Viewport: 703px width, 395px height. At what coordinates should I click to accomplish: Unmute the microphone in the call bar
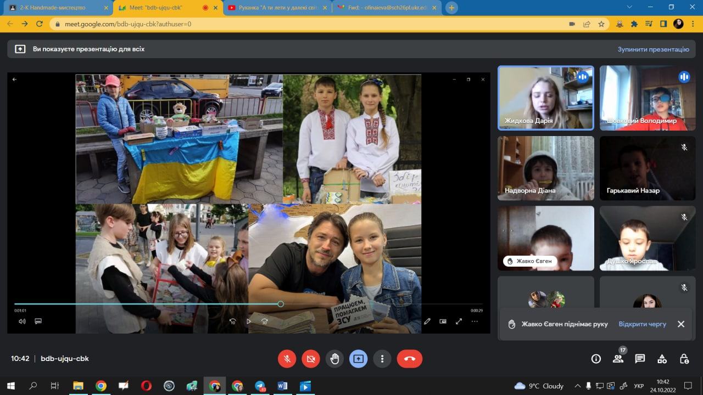[287, 359]
